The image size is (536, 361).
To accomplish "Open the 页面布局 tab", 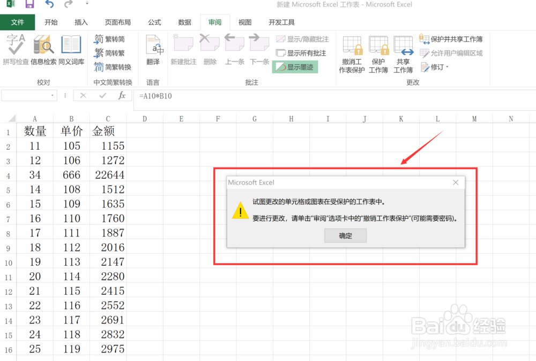I will [117, 22].
